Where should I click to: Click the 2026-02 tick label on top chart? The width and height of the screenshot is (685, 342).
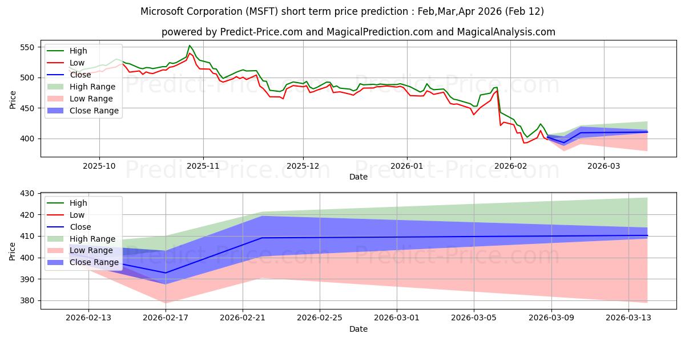[x=509, y=166]
